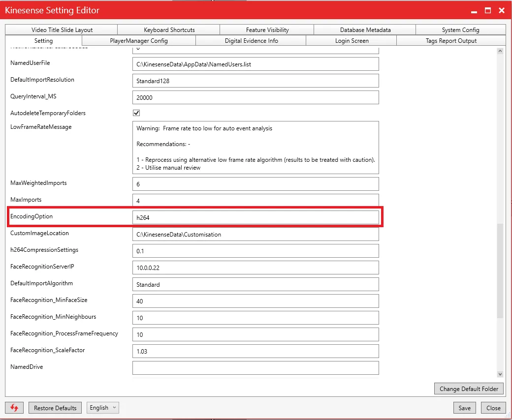Click DefaultImportAlgorithm field
Image resolution: width=512 pixels, height=420 pixels.
pyautogui.click(x=256, y=284)
